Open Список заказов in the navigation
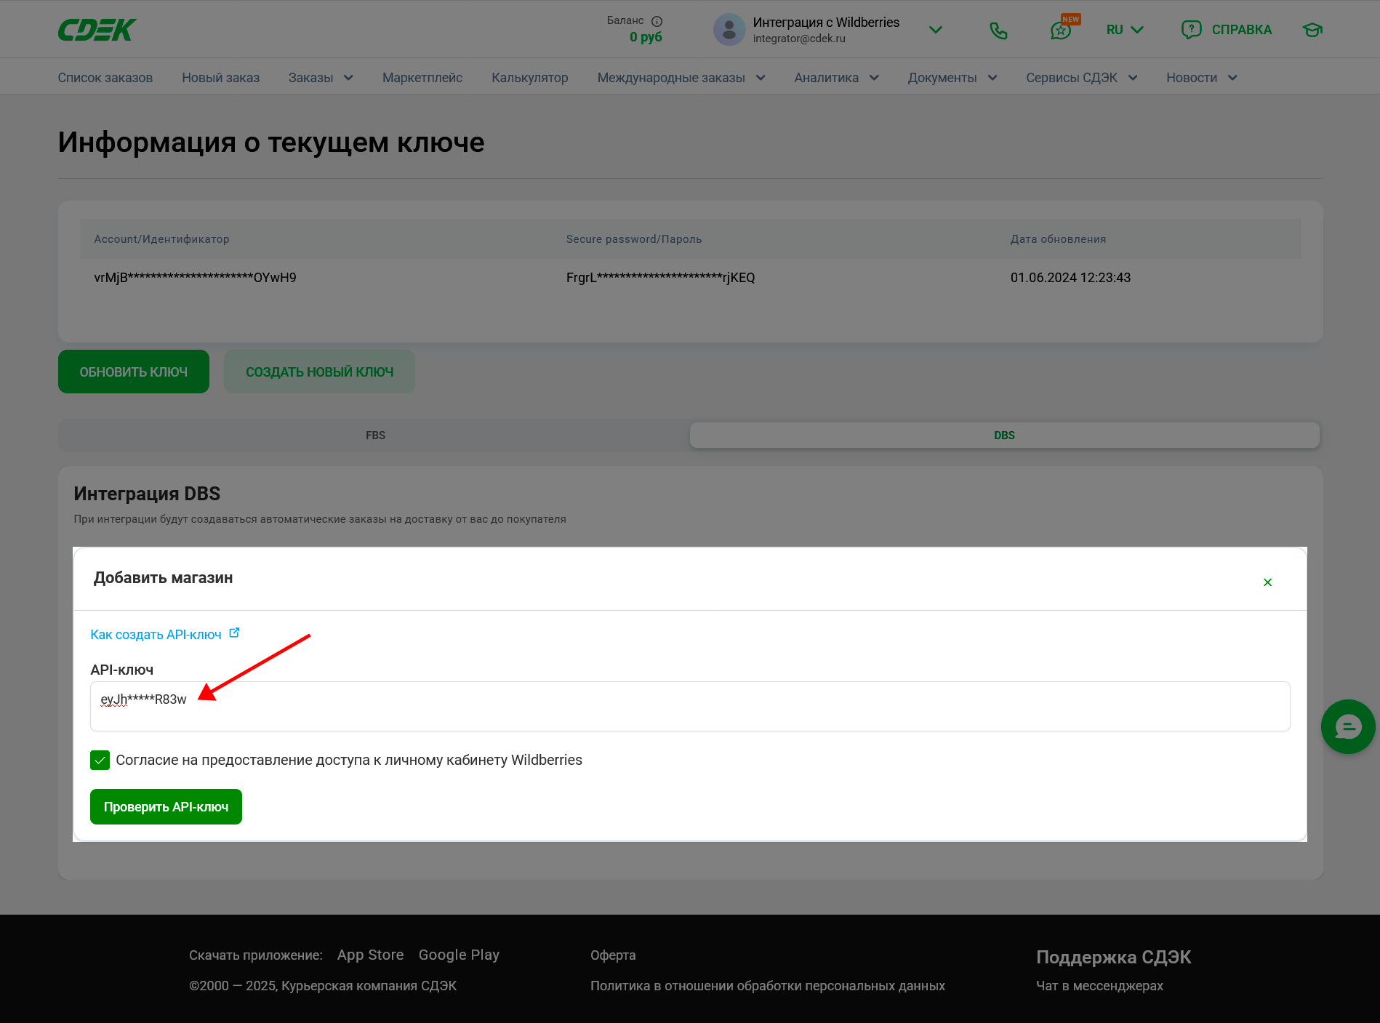Image resolution: width=1380 pixels, height=1023 pixels. pyautogui.click(x=105, y=78)
